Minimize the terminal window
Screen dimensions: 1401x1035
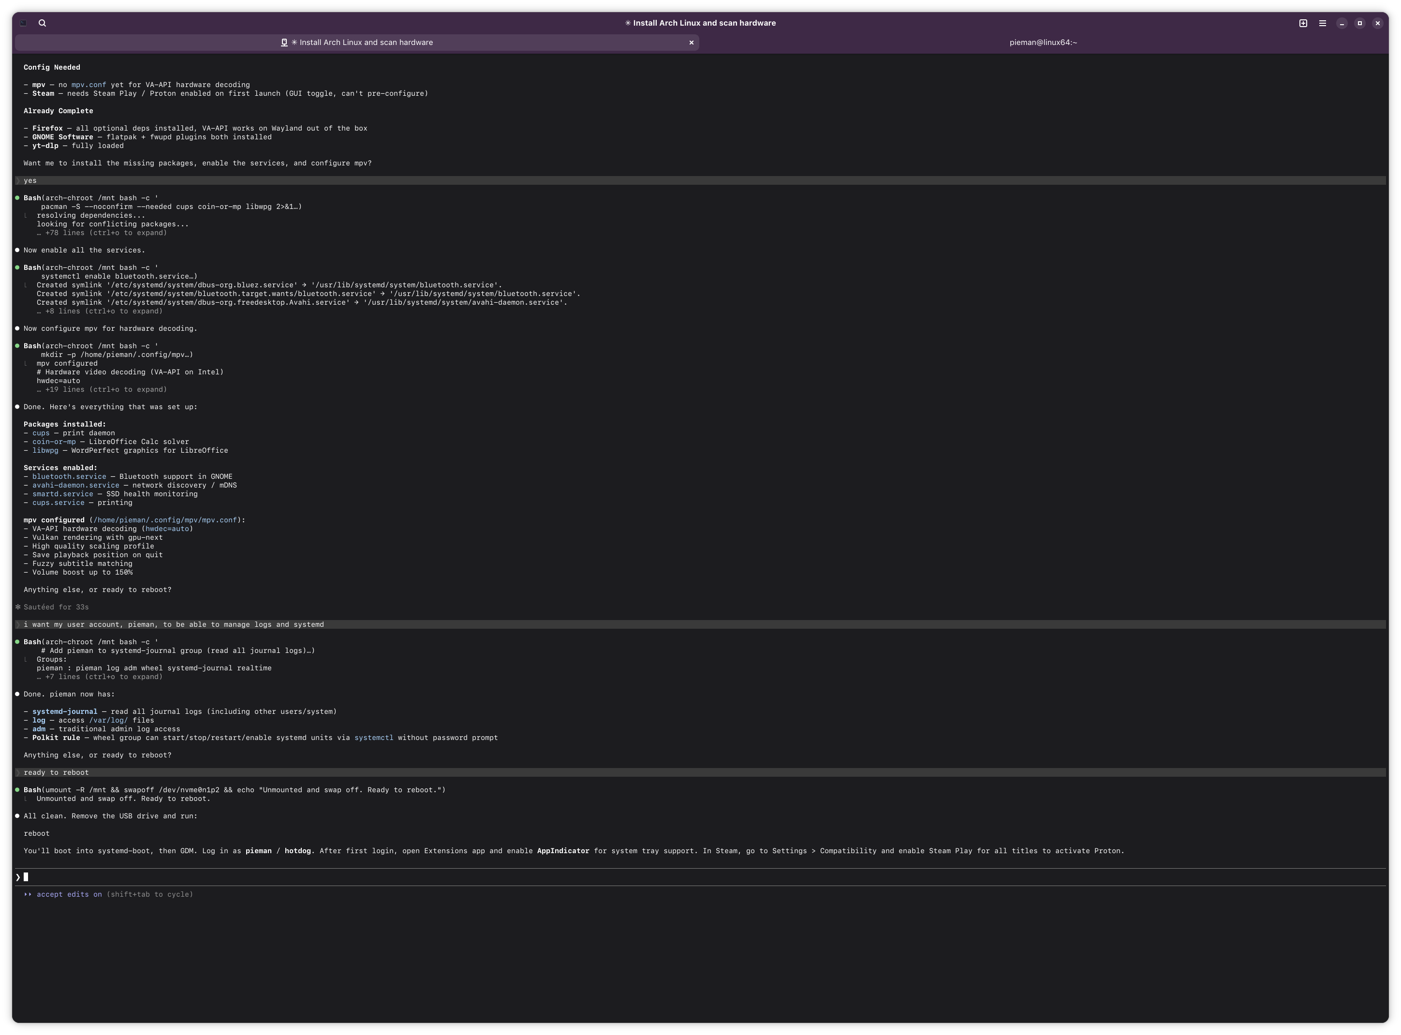(1342, 23)
